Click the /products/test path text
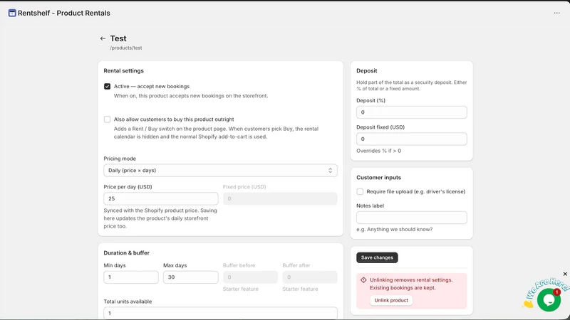The image size is (570, 320). tap(126, 48)
